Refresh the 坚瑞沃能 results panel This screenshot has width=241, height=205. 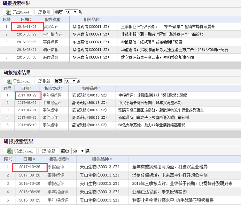click(x=44, y=81)
